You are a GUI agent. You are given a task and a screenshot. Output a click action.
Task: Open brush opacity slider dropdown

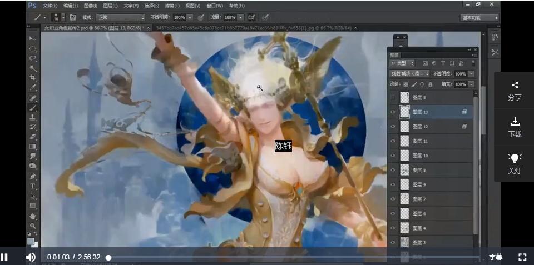point(190,17)
